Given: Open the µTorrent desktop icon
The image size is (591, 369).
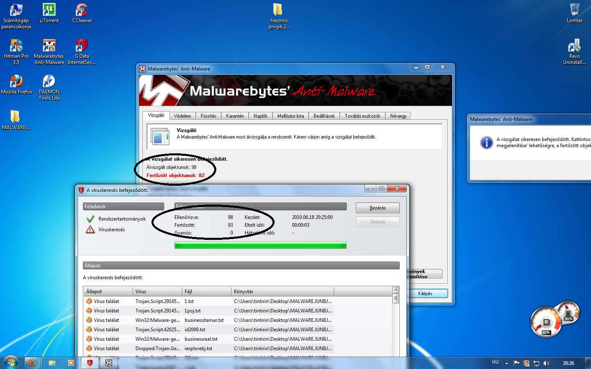Looking at the screenshot, I should click(49, 14).
